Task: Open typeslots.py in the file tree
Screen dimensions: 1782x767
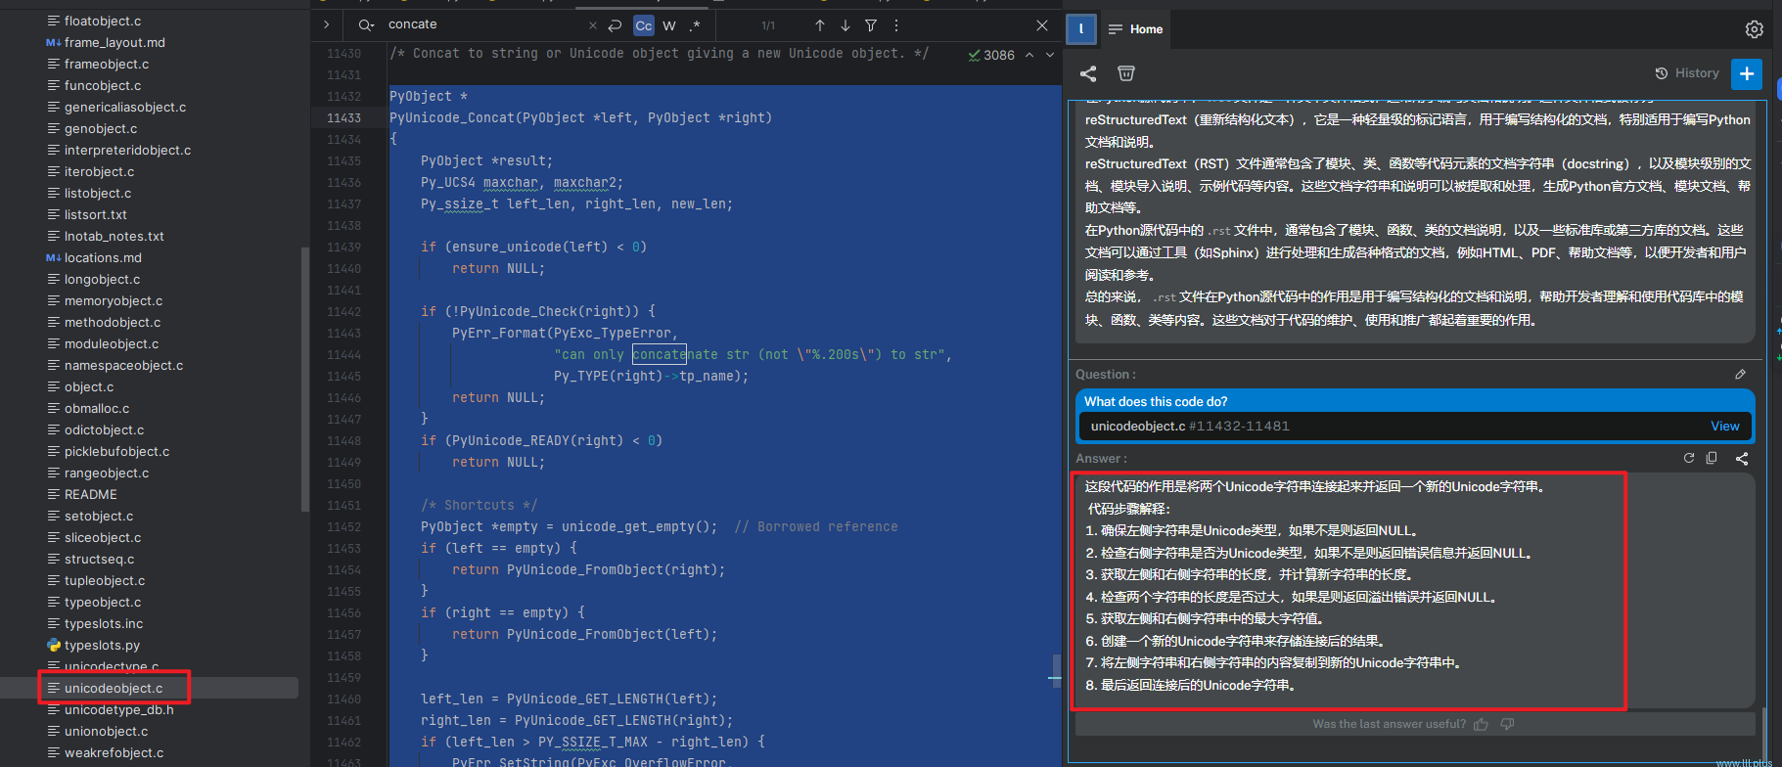Action: point(102,645)
